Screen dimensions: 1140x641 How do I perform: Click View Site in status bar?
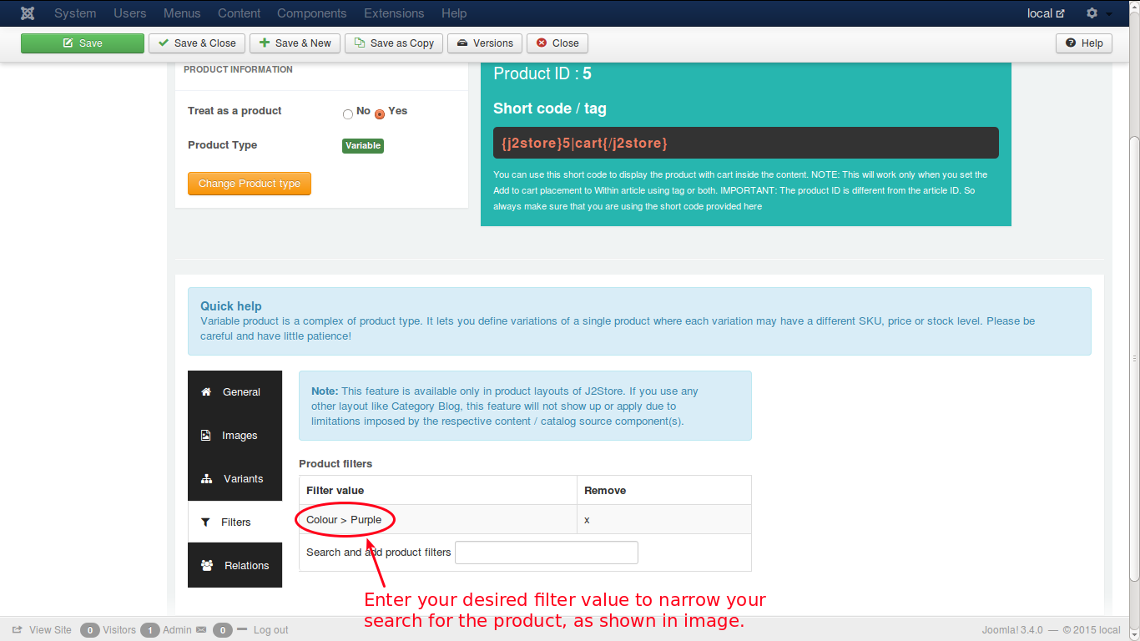43,630
